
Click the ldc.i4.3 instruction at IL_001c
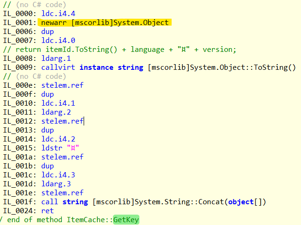point(55,175)
